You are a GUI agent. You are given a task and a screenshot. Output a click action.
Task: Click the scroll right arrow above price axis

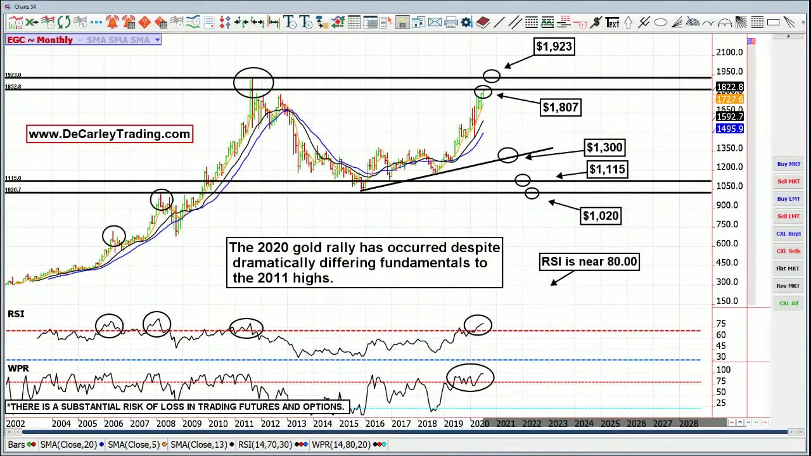pyautogui.click(x=788, y=36)
